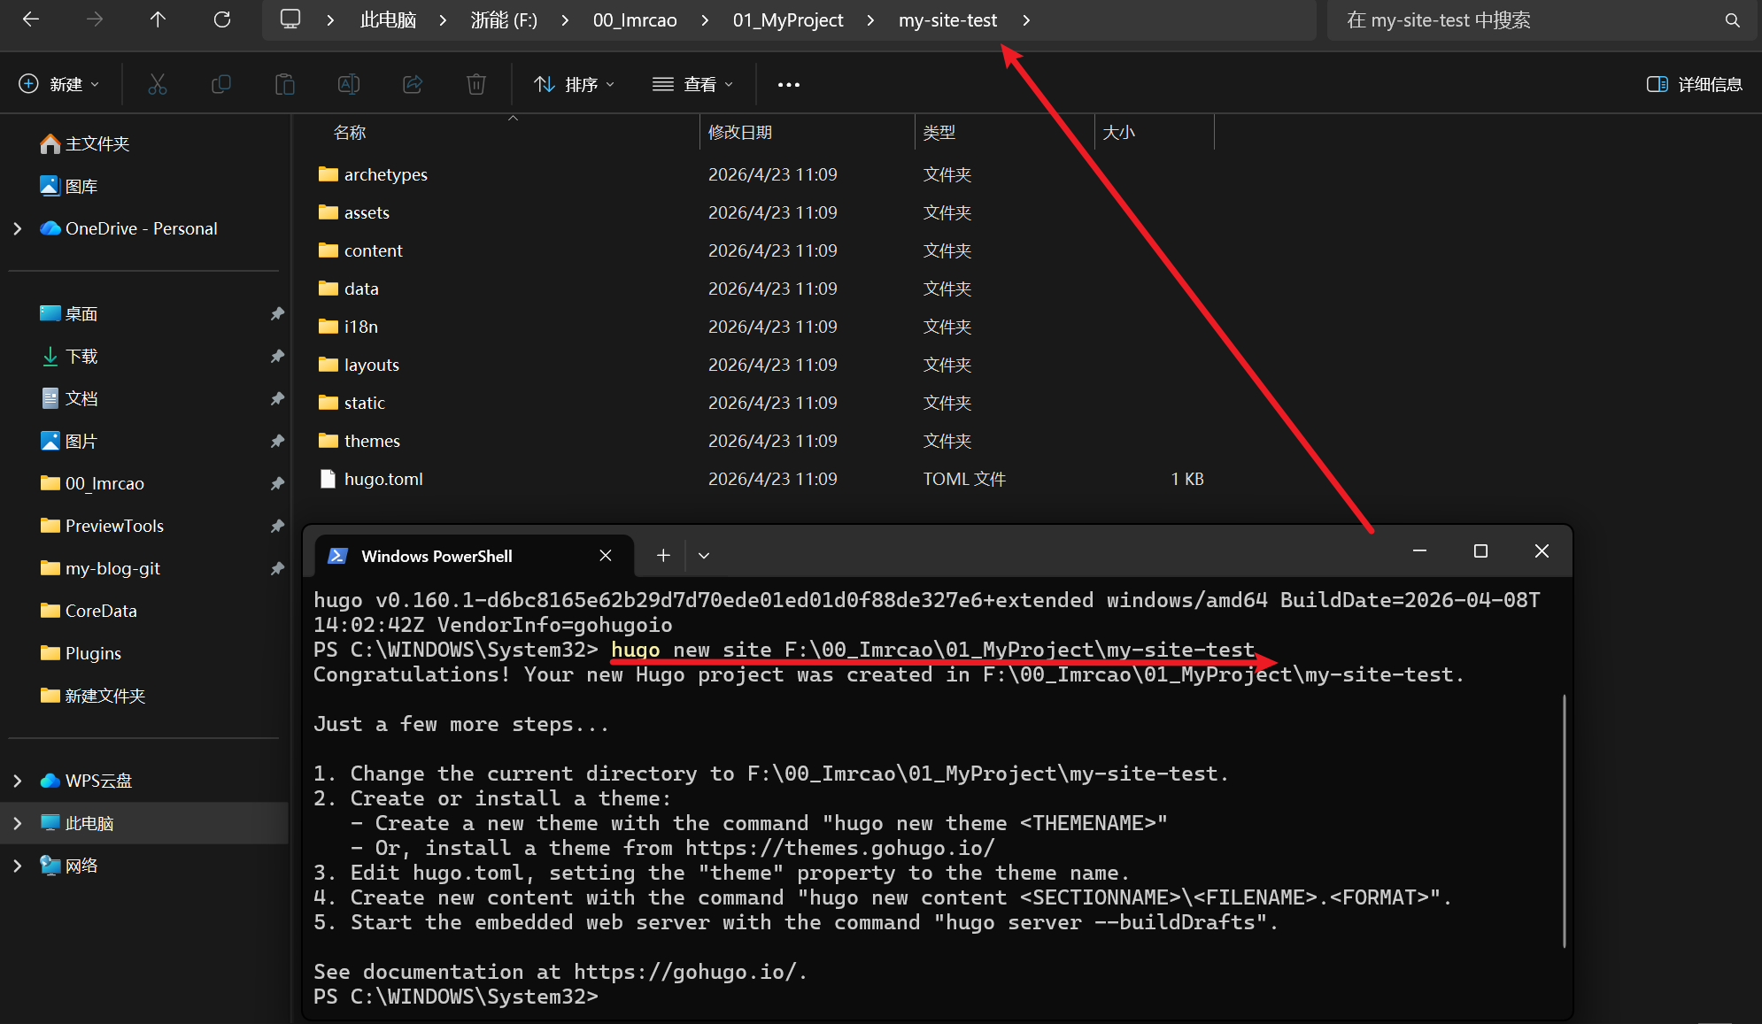The height and width of the screenshot is (1024, 1762).
Task: Click the Rename icon in toolbar
Action: [x=349, y=84]
